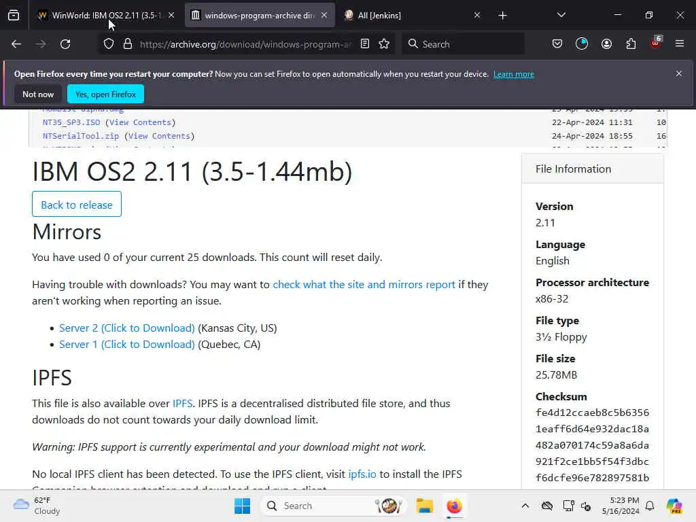The image size is (696, 522).
Task: Select the 25.78MB file size text
Action: 556,375
